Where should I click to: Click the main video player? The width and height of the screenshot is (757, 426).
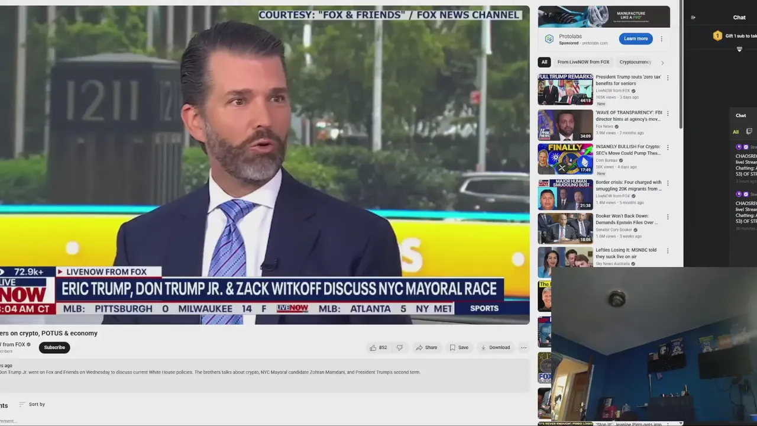(264, 165)
